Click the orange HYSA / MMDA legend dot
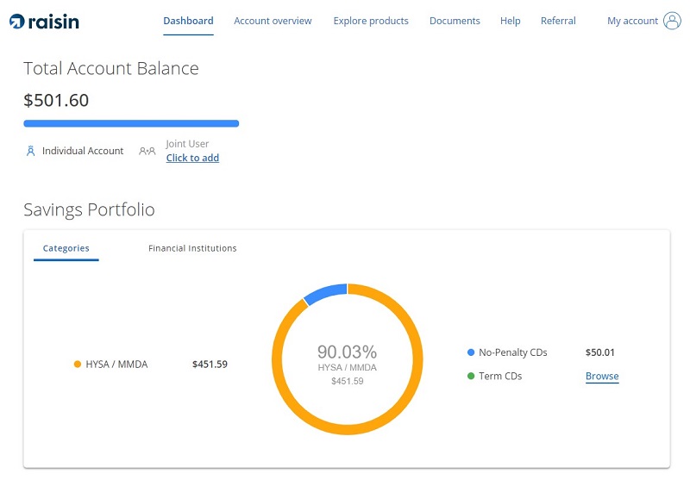Image resolution: width=690 pixels, height=480 pixels. coord(78,365)
